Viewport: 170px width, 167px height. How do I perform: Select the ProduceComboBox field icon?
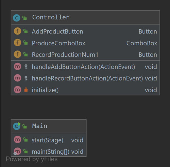coord(17,43)
